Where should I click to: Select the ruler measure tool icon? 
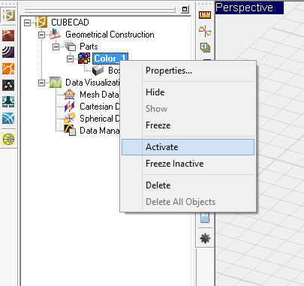tap(205, 15)
